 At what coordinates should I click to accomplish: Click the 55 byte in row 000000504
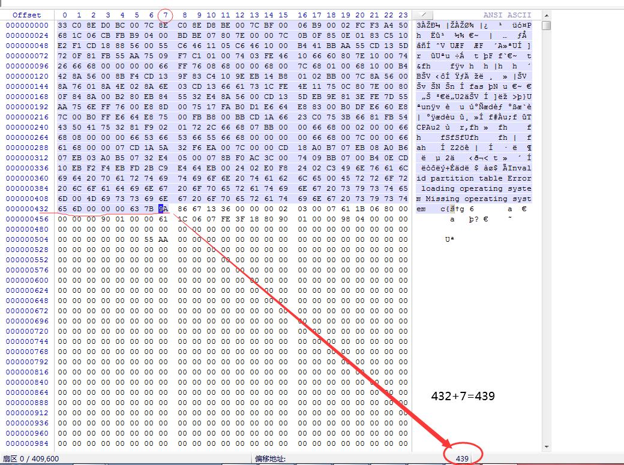(x=149, y=239)
